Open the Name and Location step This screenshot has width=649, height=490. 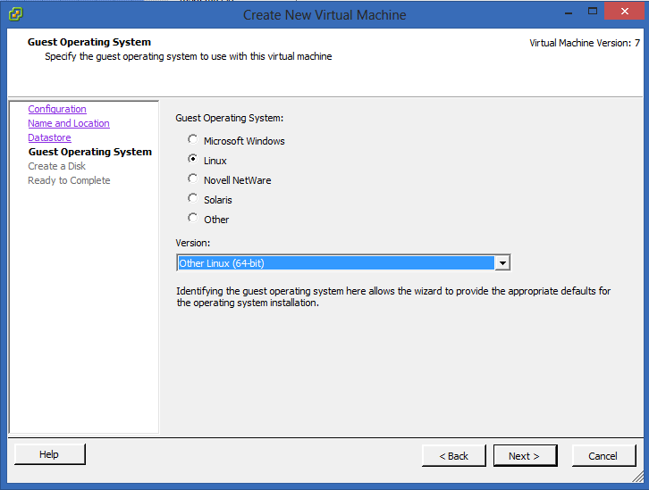click(69, 123)
